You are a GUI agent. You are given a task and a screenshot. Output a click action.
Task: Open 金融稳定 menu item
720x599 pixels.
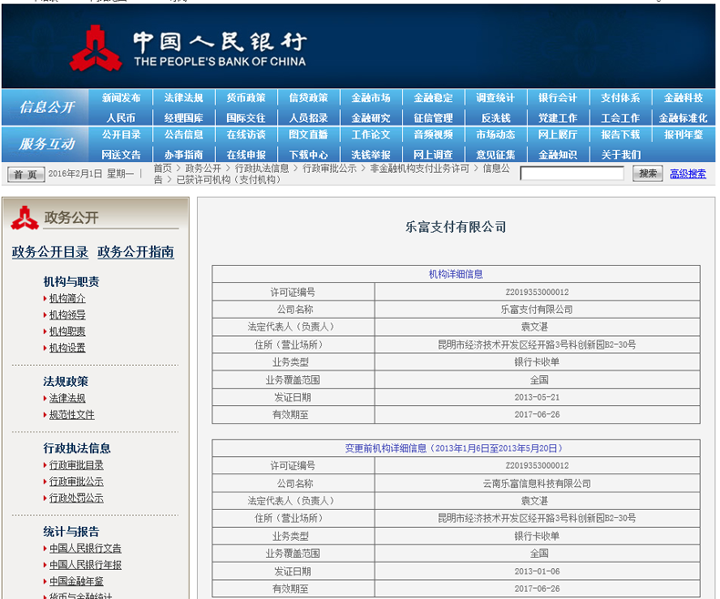(434, 97)
